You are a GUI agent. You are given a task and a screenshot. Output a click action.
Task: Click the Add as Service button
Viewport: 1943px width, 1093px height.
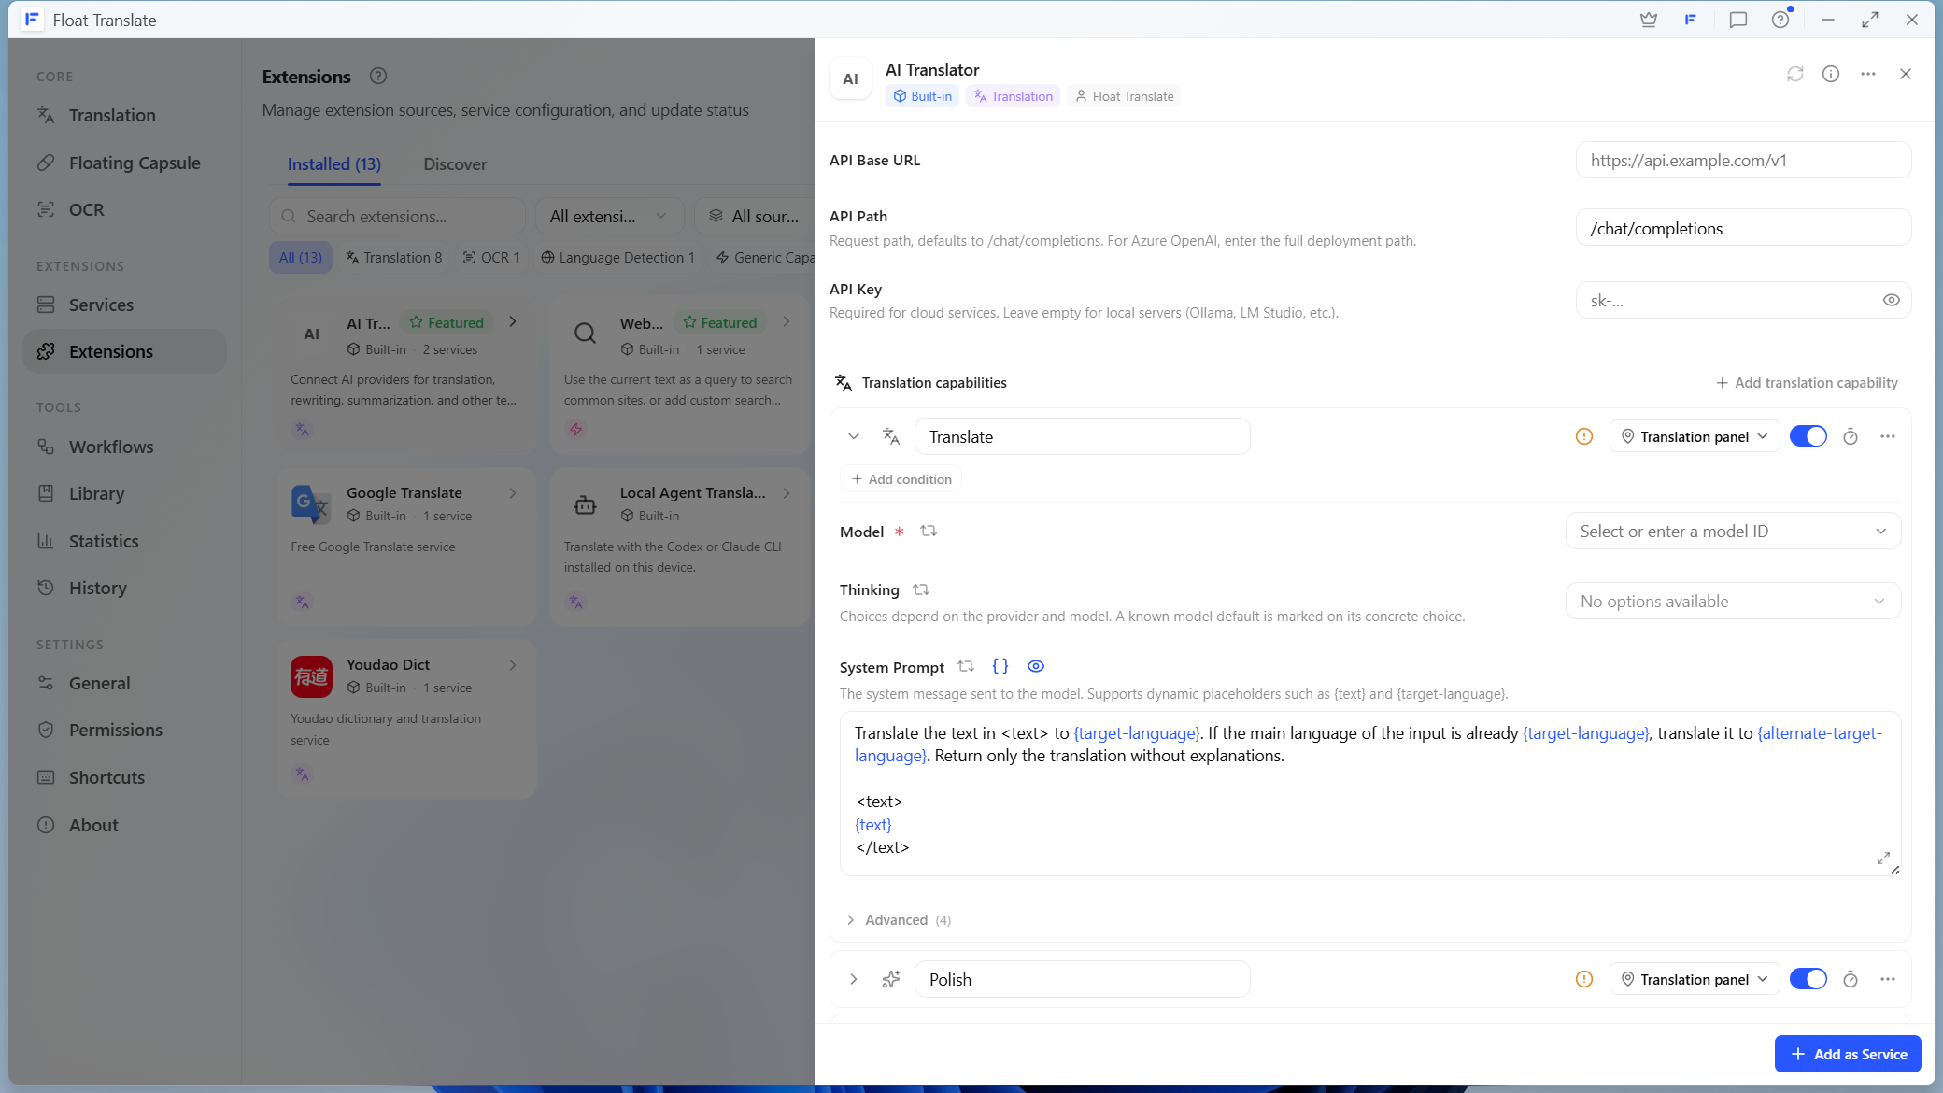(1847, 1054)
